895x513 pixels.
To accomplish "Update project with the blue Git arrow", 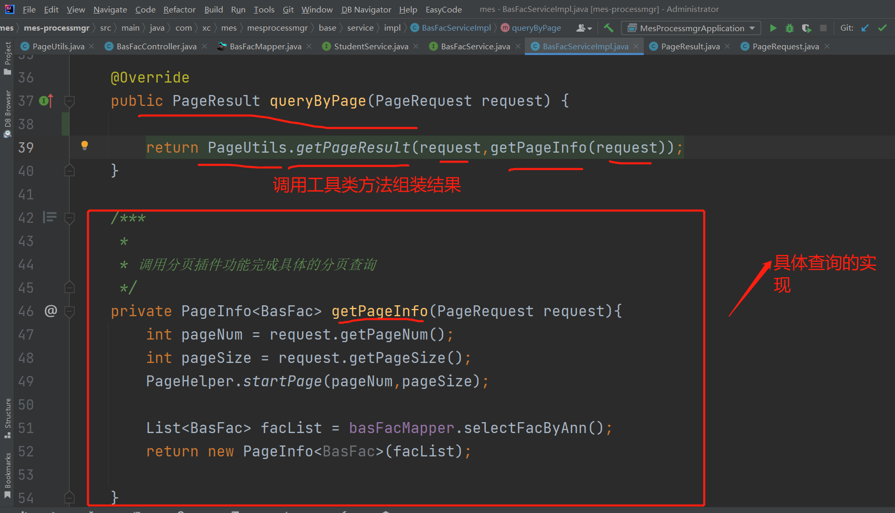I will point(865,28).
